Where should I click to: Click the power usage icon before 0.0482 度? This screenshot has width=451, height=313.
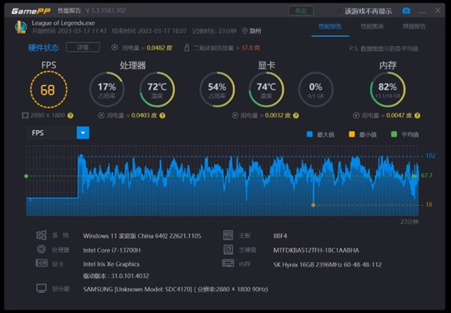pyautogui.click(x=115, y=48)
